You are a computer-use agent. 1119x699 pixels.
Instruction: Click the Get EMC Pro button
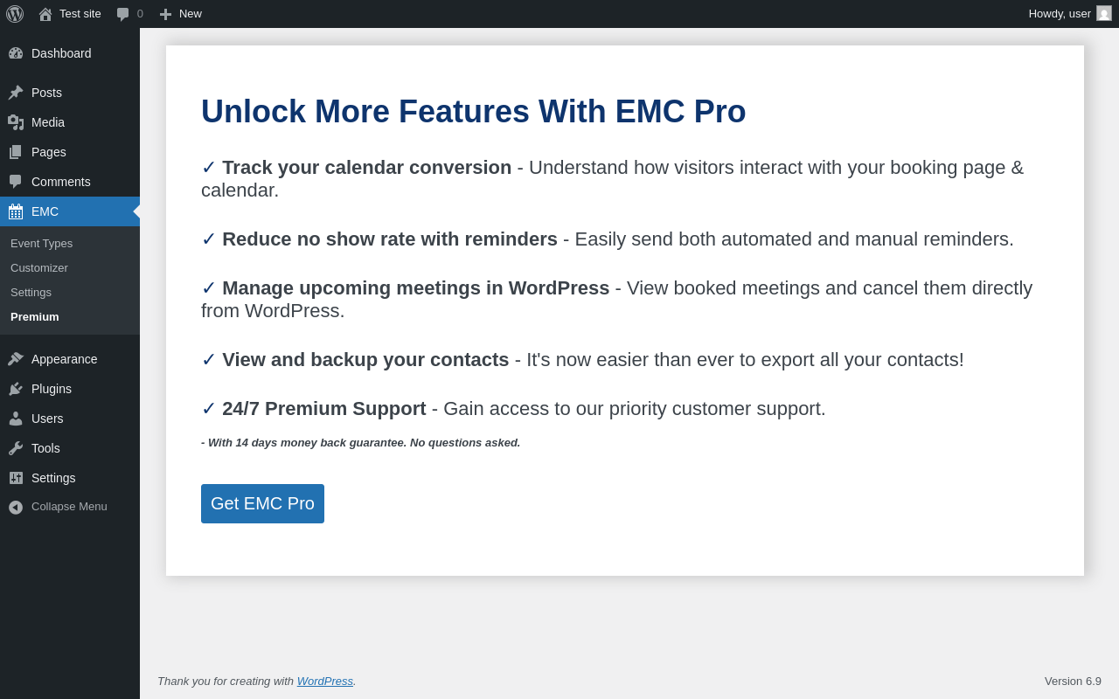click(x=262, y=504)
